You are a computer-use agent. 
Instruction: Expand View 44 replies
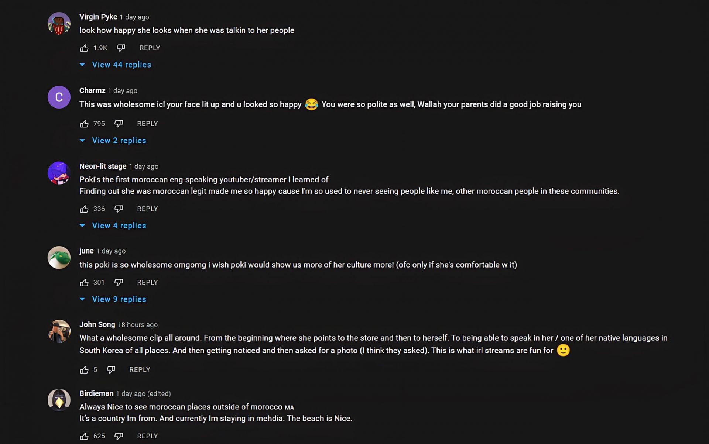121,65
